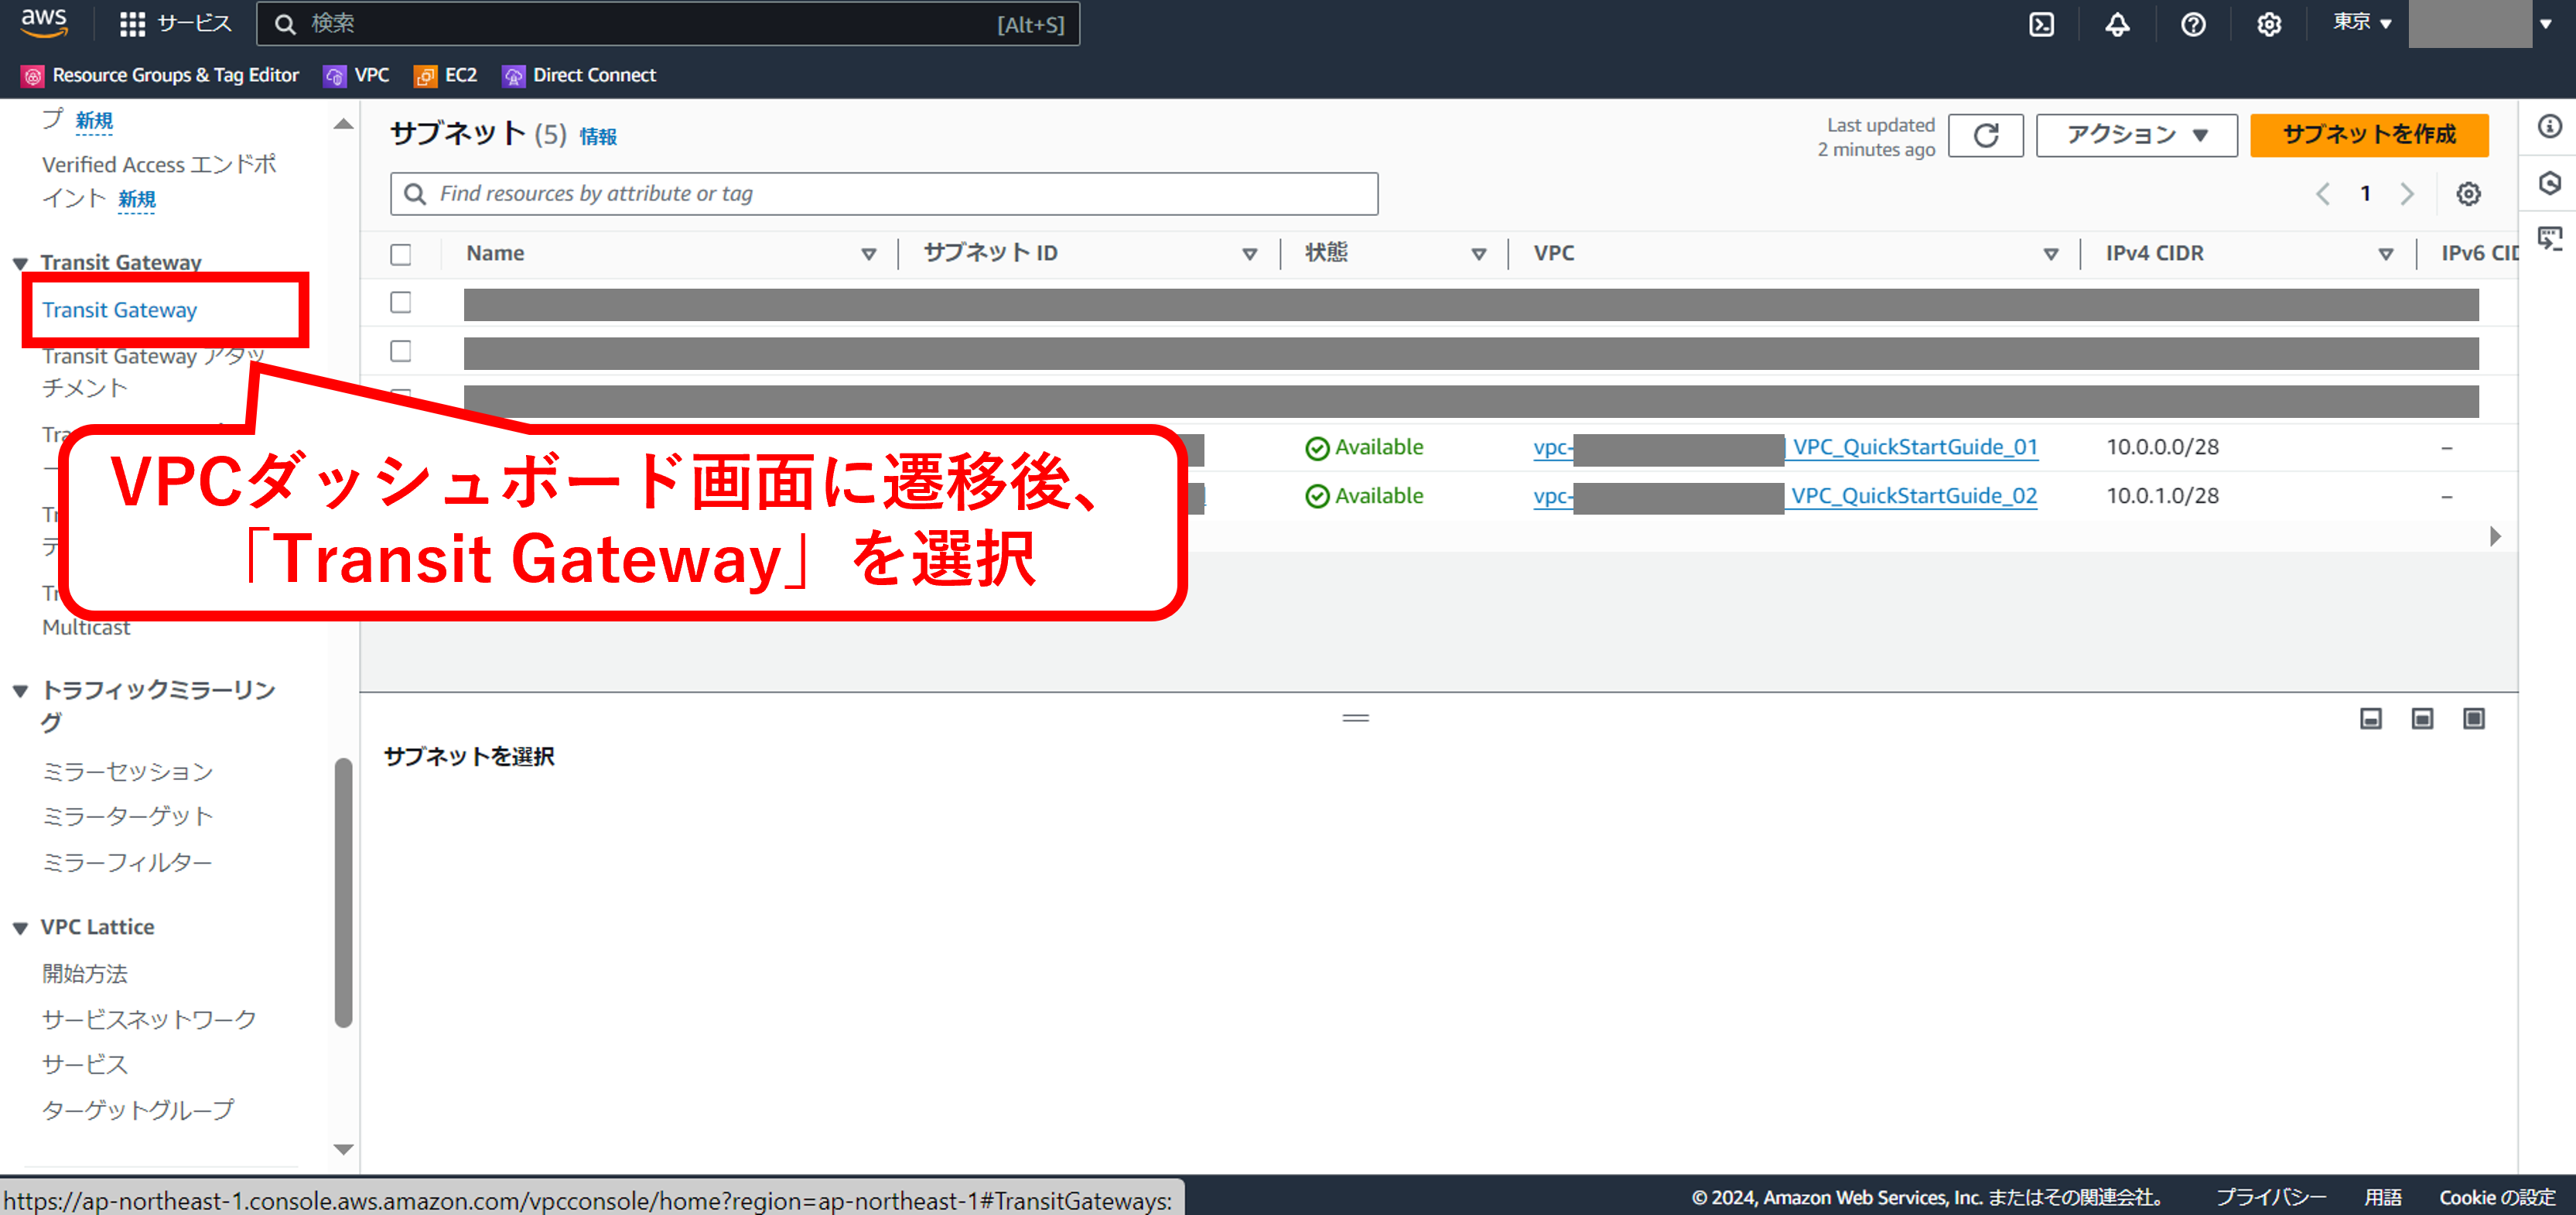Open Cookie の設定 in the footer
Screen dimensions: 2576x1215
click(2497, 1198)
